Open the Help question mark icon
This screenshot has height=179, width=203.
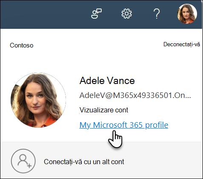pos(157,14)
